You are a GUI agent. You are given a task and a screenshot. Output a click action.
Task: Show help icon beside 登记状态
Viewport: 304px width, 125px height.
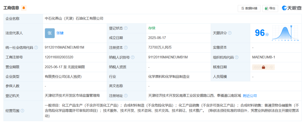(x=126, y=28)
